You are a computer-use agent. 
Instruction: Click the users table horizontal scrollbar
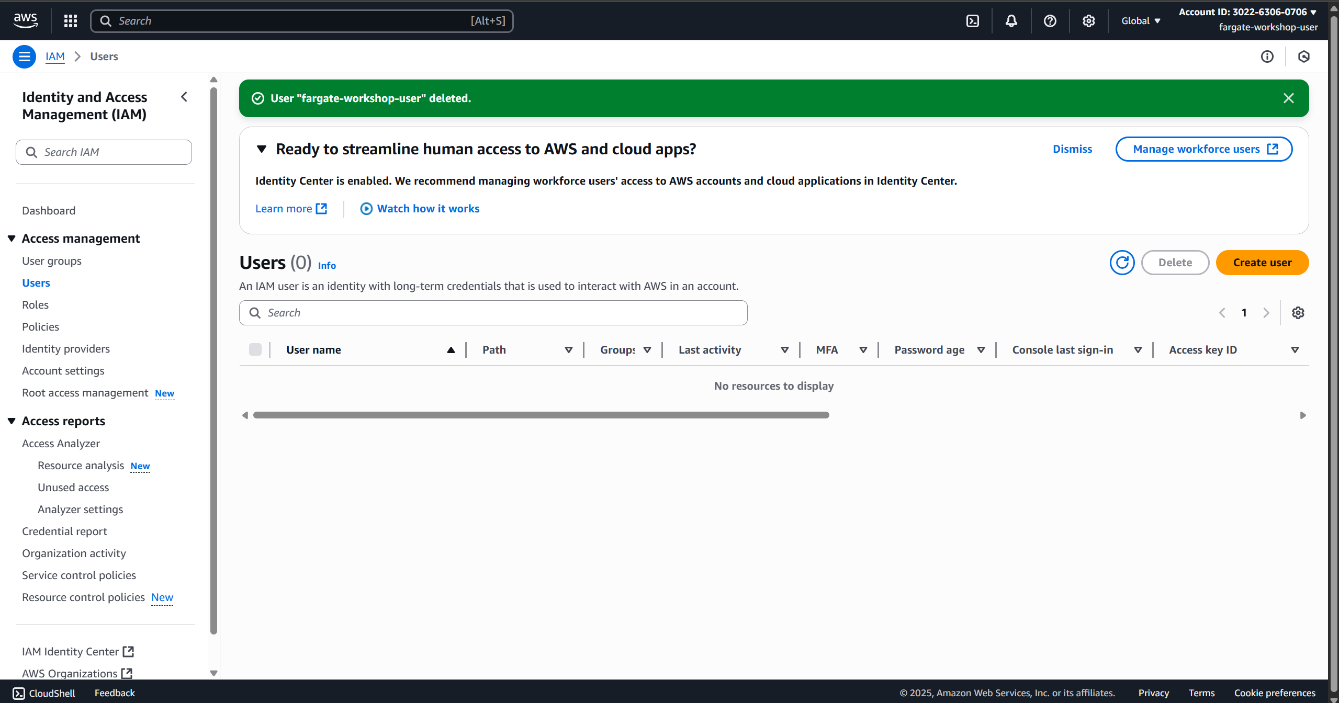541,415
